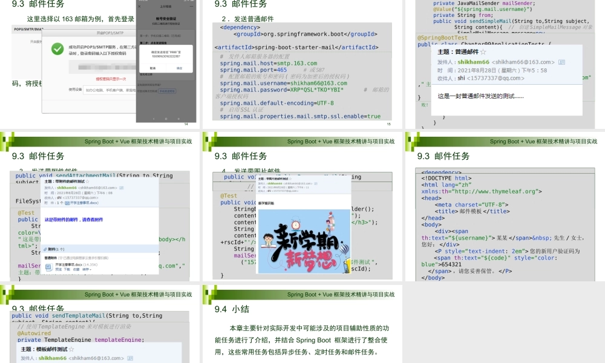Click contact card icon beside shikham66@163.com
Viewport: 605px width, 363px height.
point(561,62)
